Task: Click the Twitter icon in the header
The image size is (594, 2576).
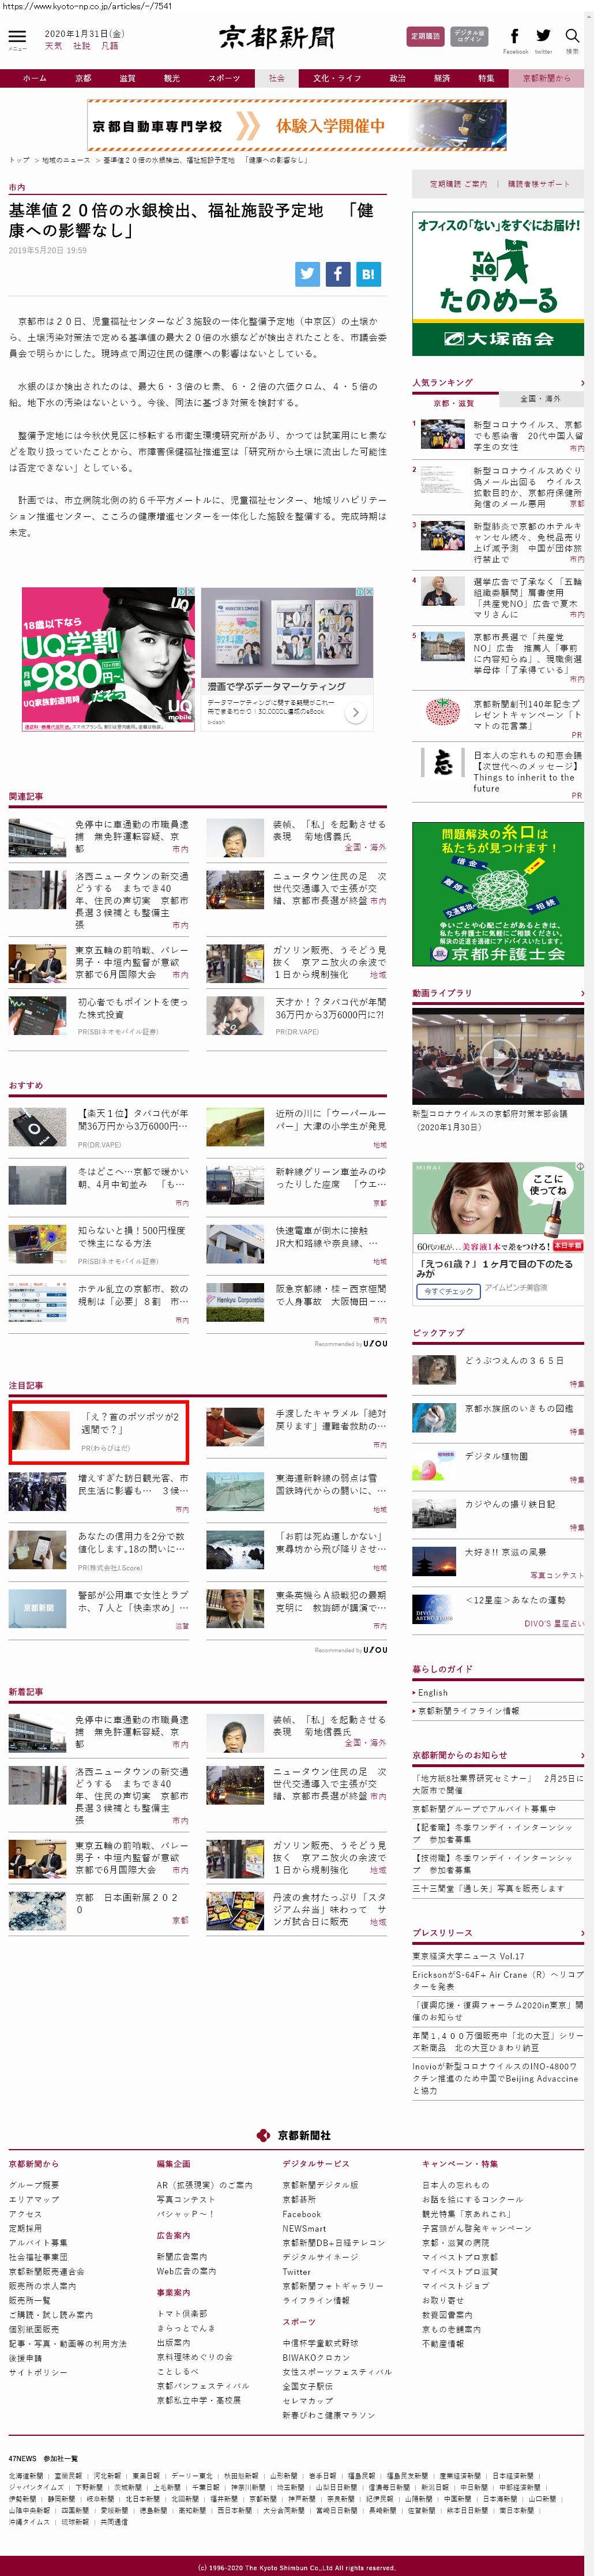Action: [x=543, y=37]
